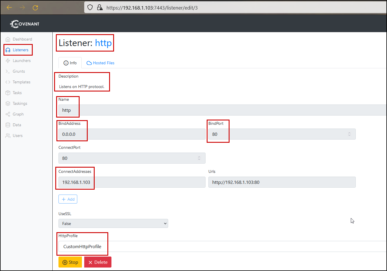Screen dimensions: 387x271
Task: Click the Templates code brackets icon
Action: pyautogui.click(x=8, y=82)
